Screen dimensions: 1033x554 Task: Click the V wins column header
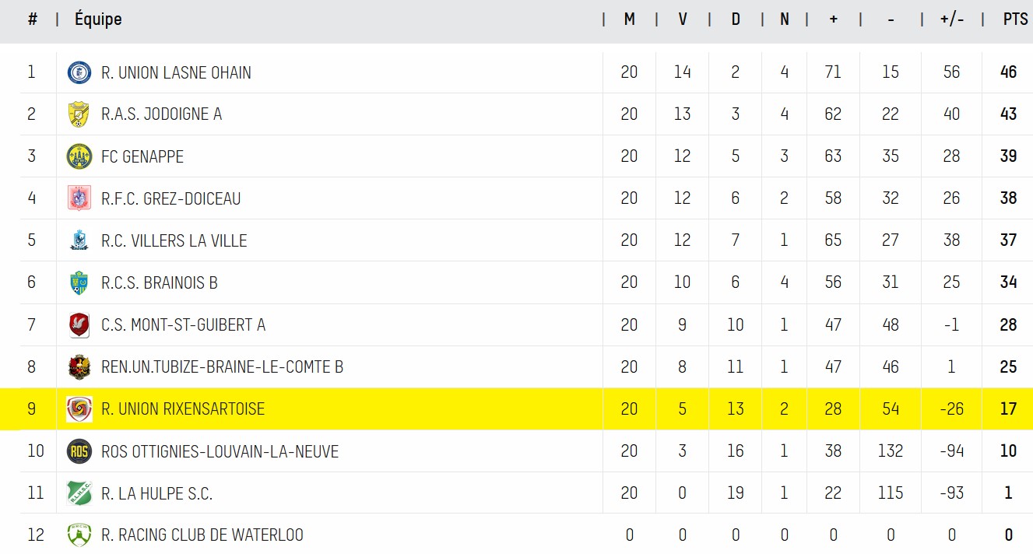click(683, 19)
